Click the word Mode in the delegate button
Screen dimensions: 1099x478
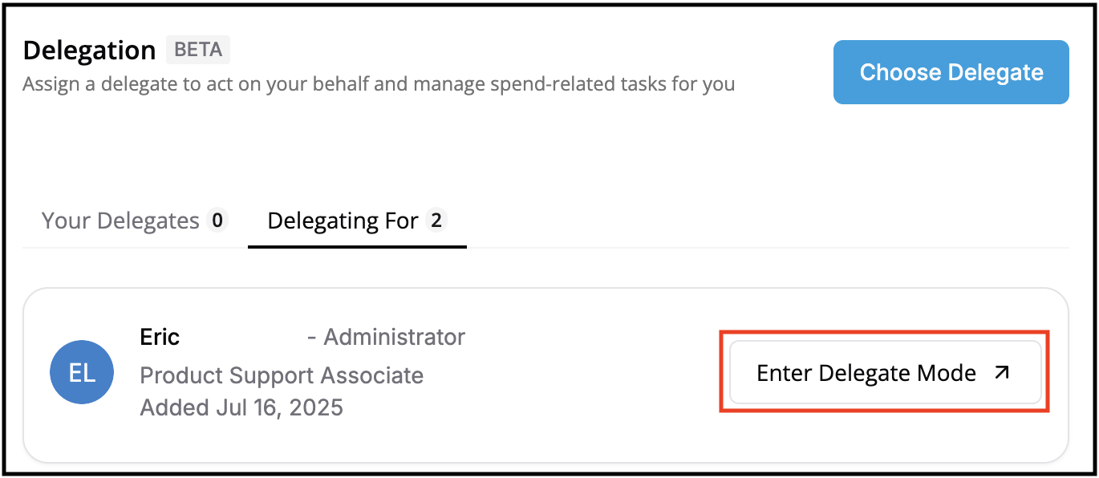coord(947,373)
